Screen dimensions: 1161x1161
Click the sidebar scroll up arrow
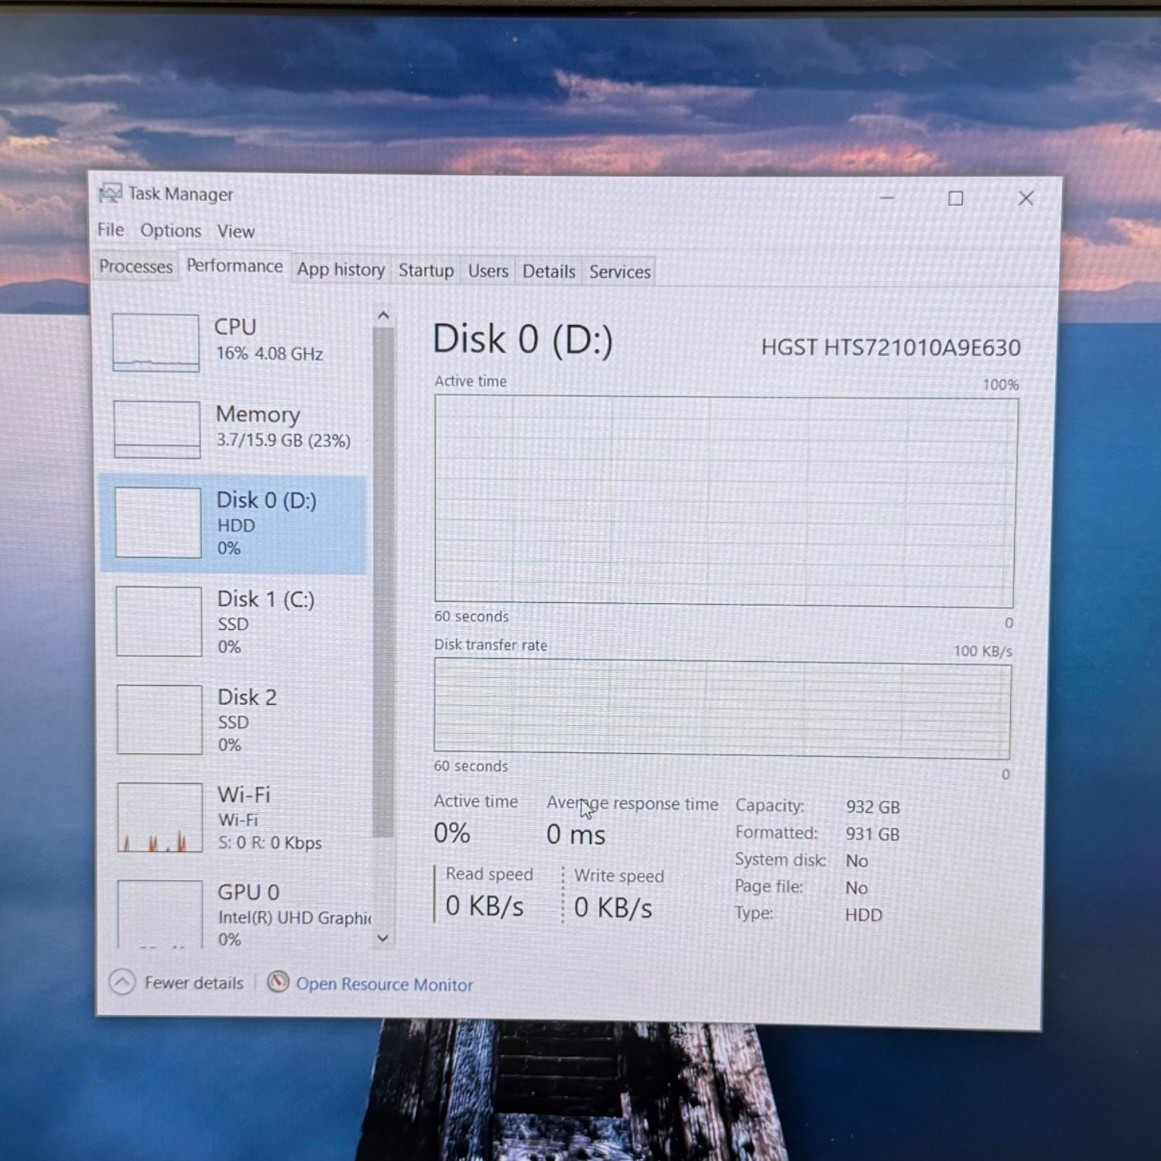(383, 316)
